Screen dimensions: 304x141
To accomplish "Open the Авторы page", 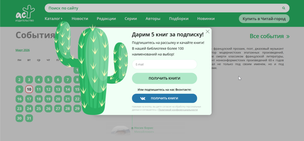I will pyautogui.click(x=153, y=19).
